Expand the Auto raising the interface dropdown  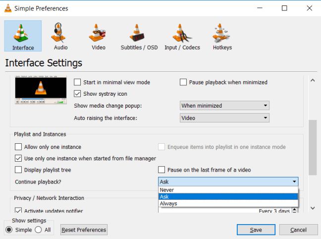tap(224, 118)
